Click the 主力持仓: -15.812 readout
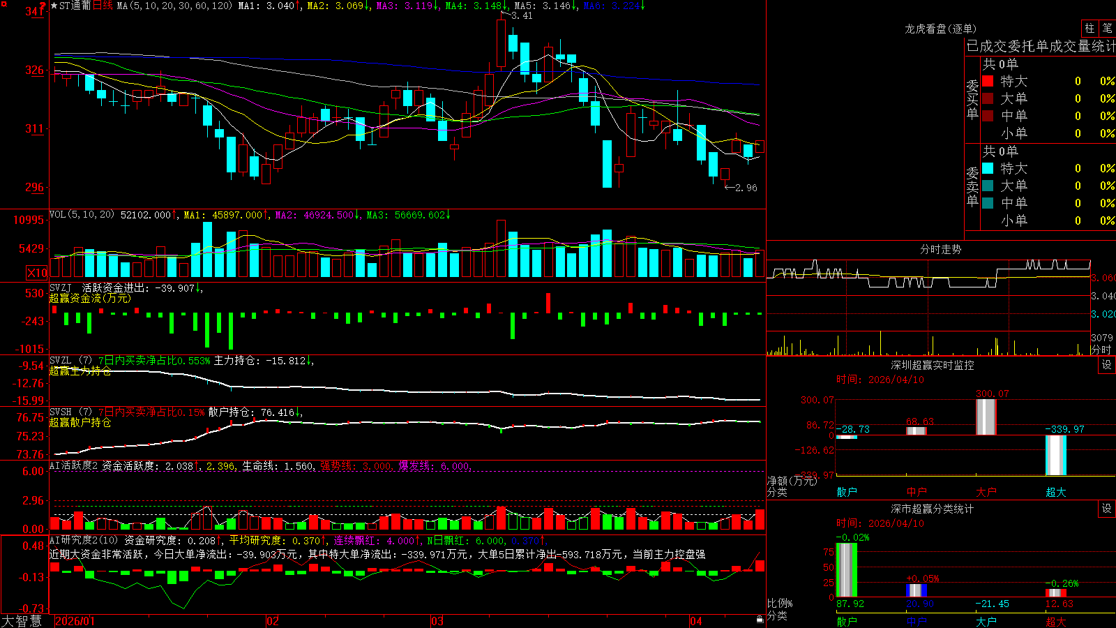1116x628 pixels. pos(259,361)
